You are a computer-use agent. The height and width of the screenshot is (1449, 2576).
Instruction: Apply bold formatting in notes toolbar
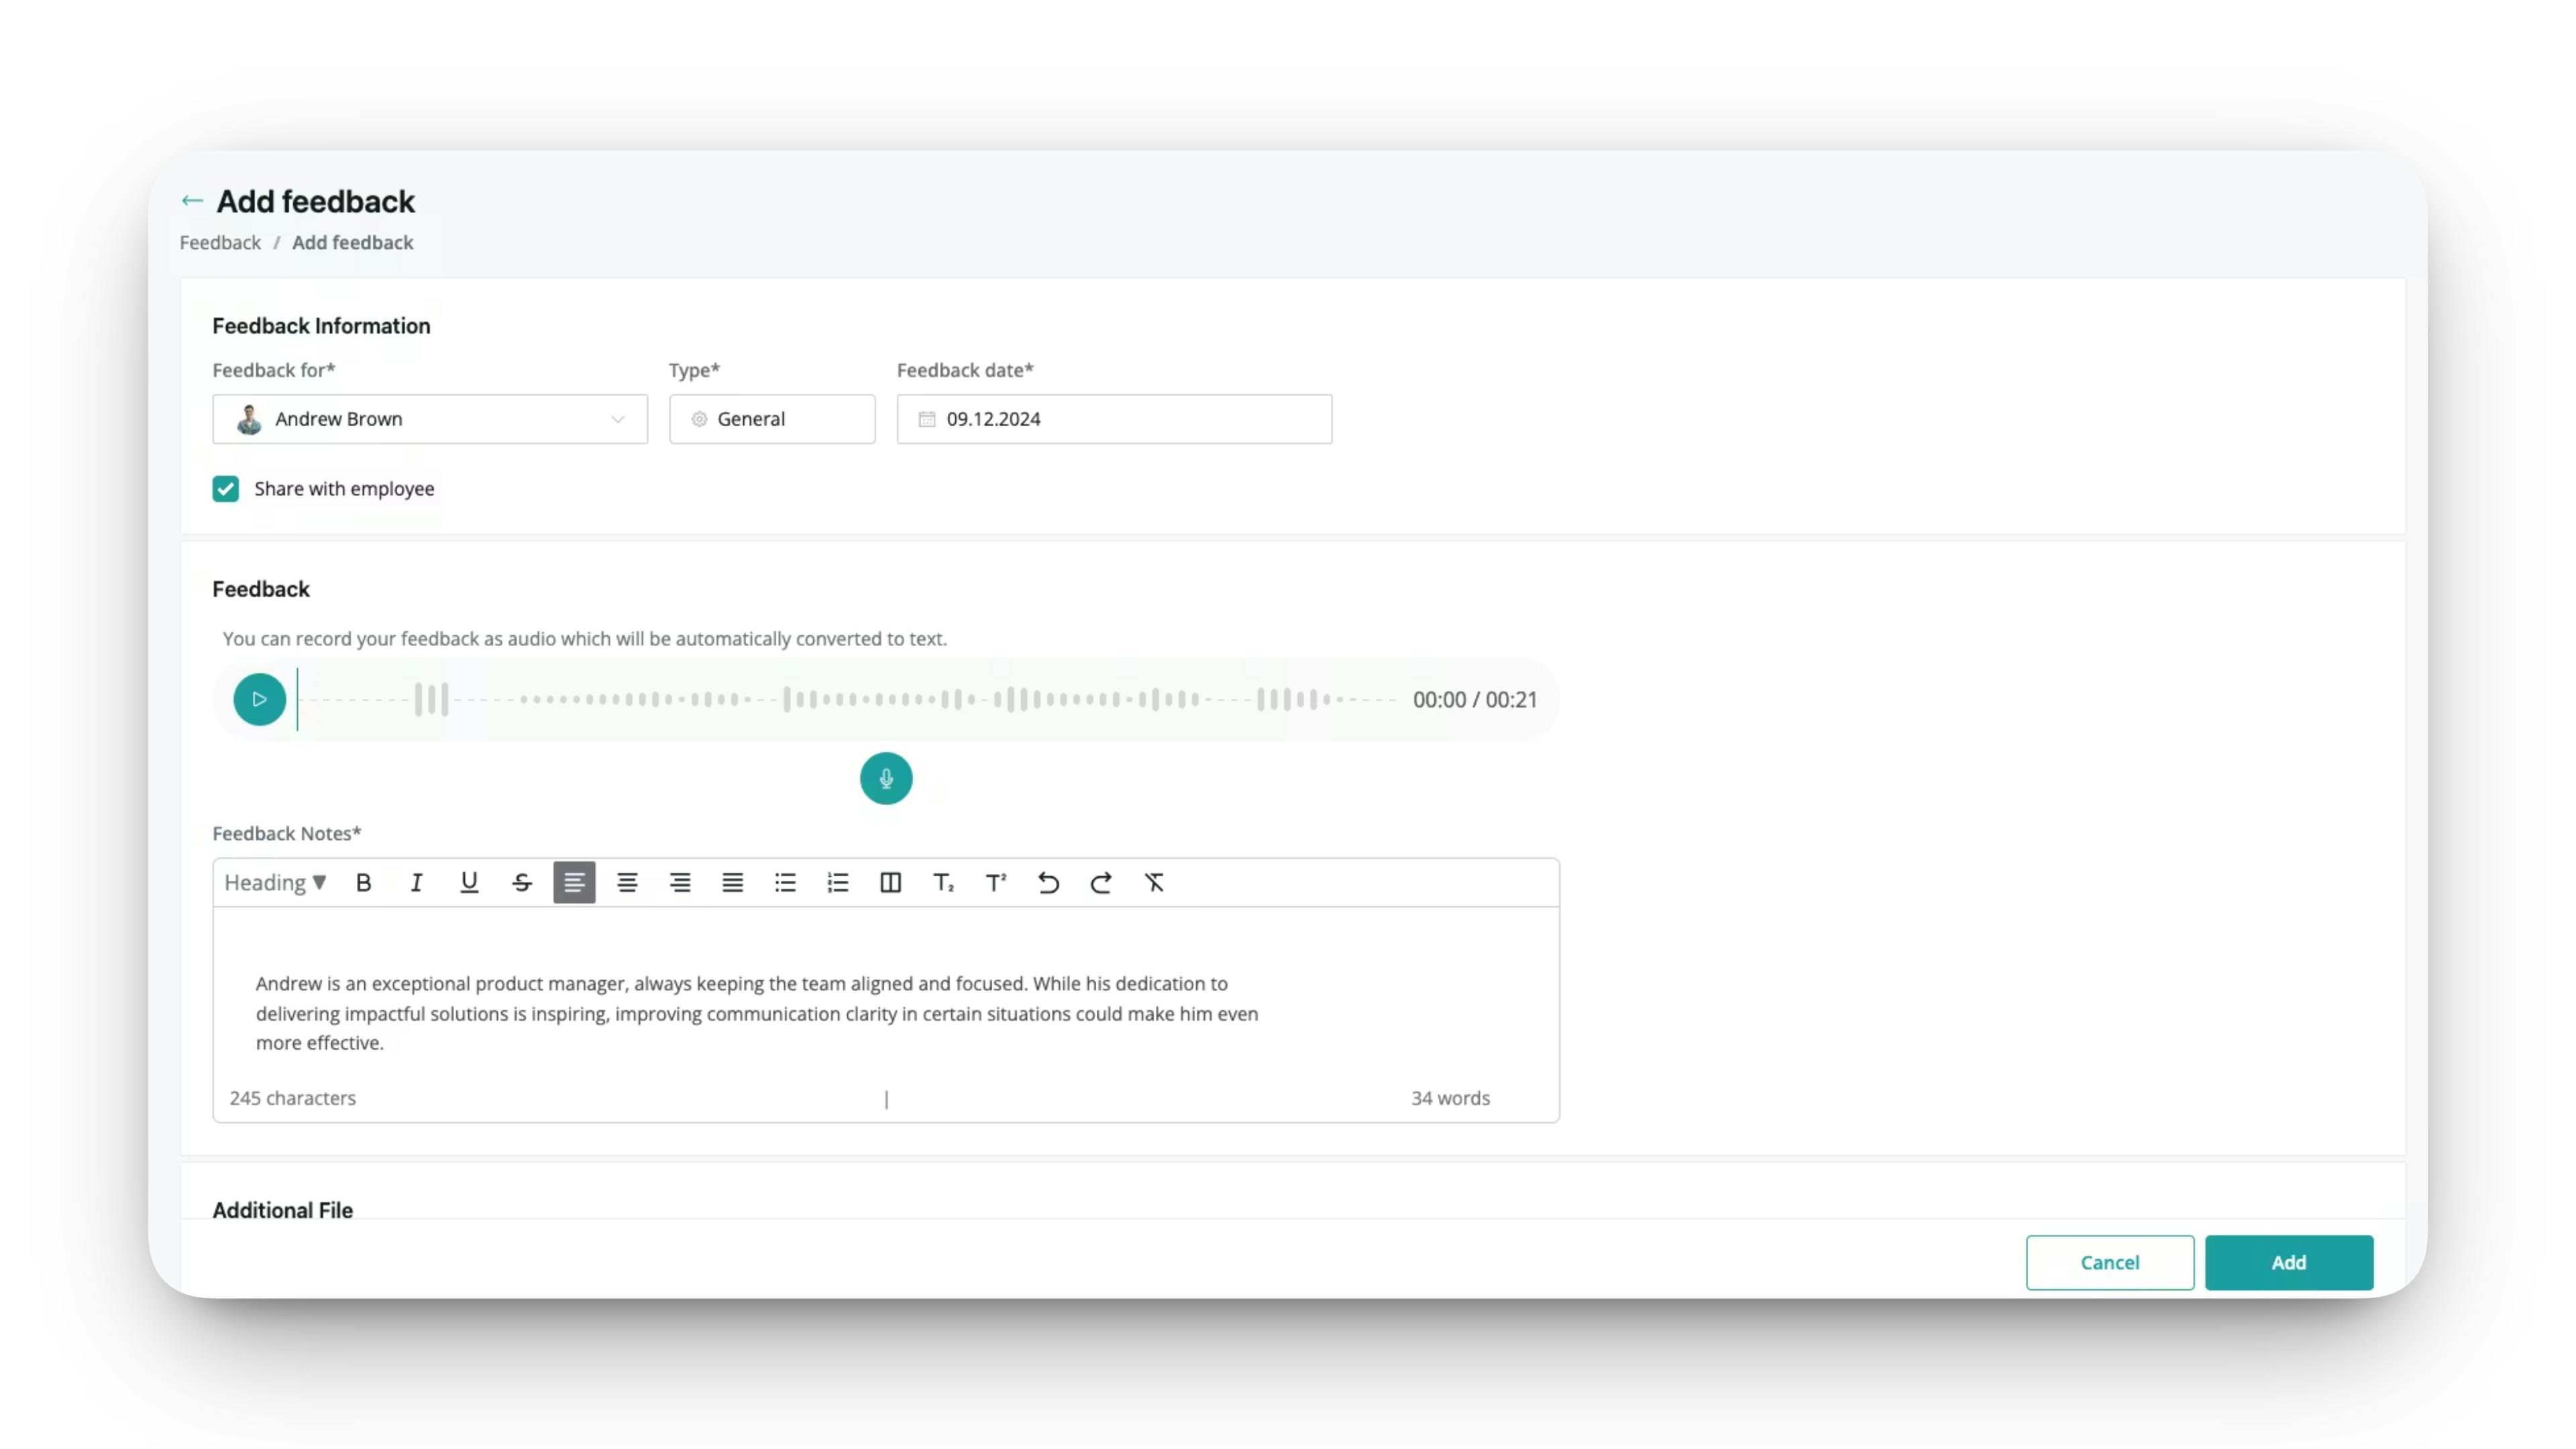pos(364,883)
